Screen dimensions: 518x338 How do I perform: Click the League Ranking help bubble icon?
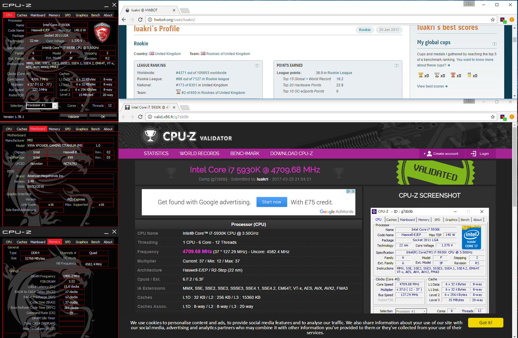(x=257, y=66)
